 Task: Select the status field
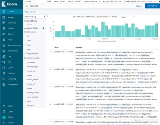(29, 101)
